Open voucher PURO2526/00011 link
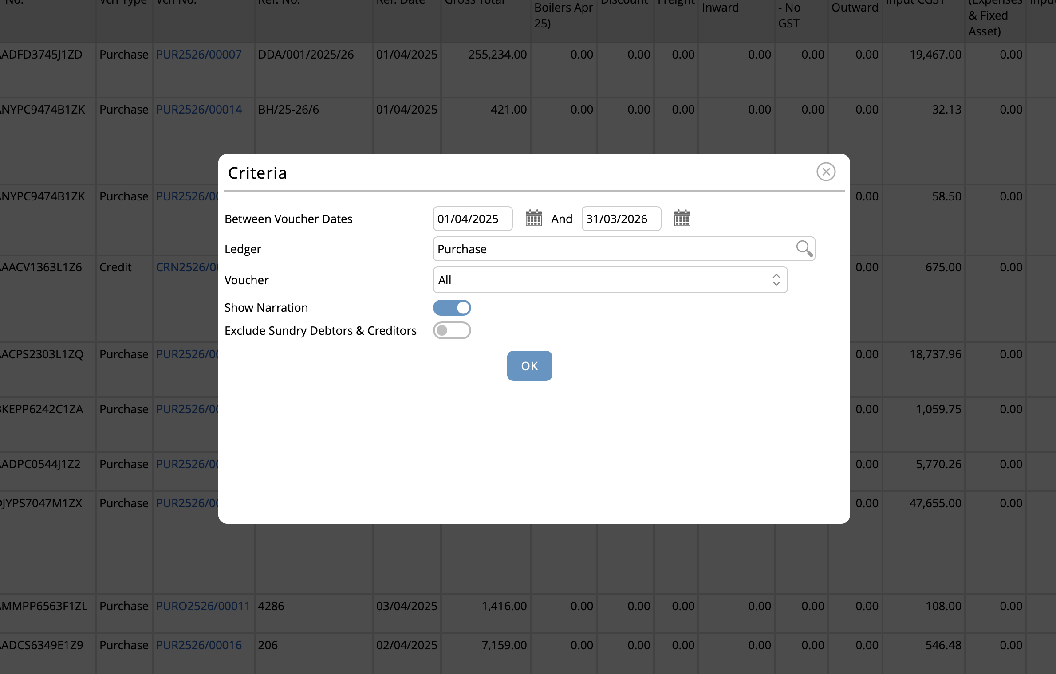 (x=203, y=606)
